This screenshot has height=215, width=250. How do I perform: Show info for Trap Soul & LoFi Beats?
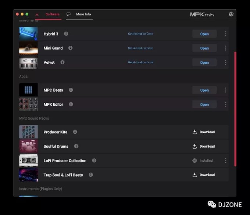point(91,175)
